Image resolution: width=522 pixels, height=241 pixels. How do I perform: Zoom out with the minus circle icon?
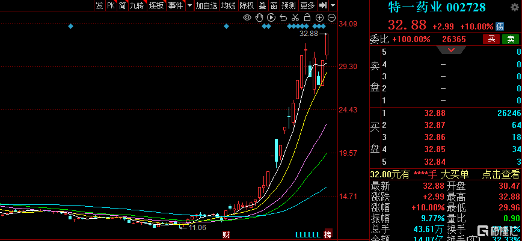(331, 17)
